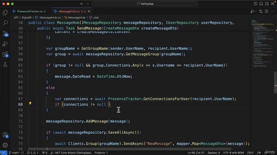Click the green zoom window button
The width and height of the screenshot is (277, 155).
[13, 4]
